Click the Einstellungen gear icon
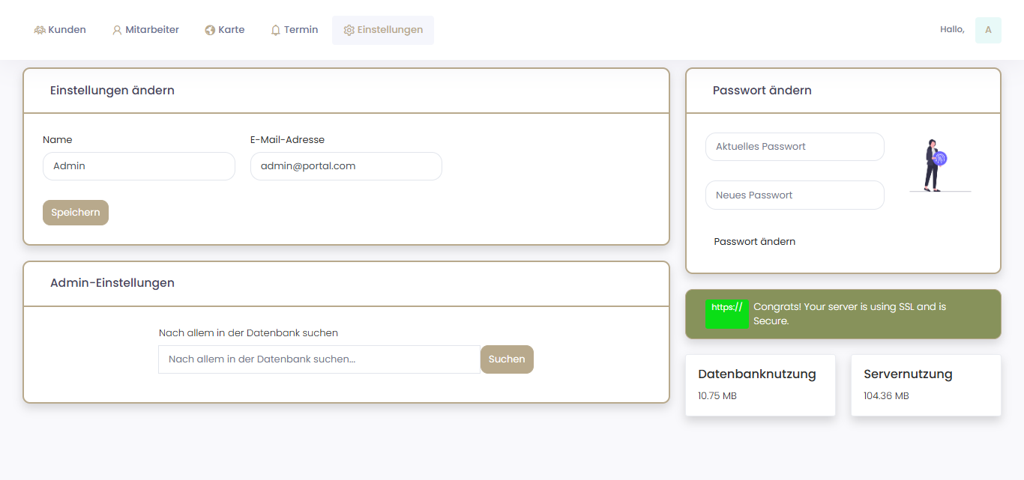1024x480 pixels. (x=349, y=30)
